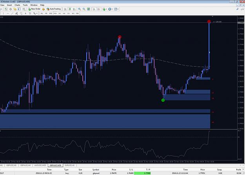
Task: Open the MetaEditor gold icon
Action: [44, 9]
